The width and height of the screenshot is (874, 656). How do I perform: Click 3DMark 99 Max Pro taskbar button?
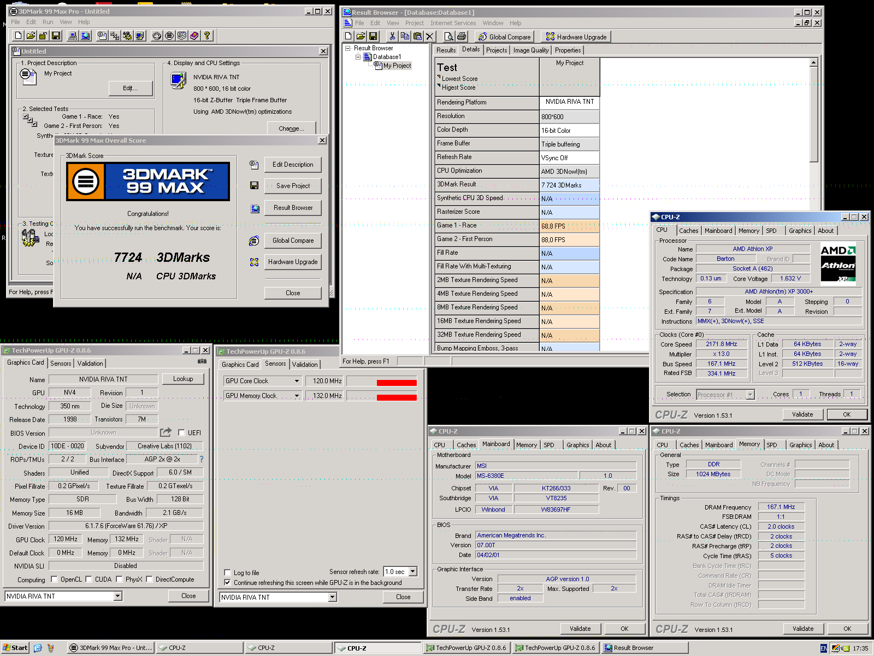111,648
